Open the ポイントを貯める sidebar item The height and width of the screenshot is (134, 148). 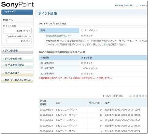tap(17, 59)
